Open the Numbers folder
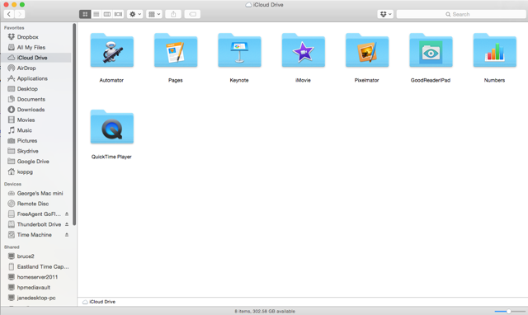528x315 pixels. [x=495, y=50]
